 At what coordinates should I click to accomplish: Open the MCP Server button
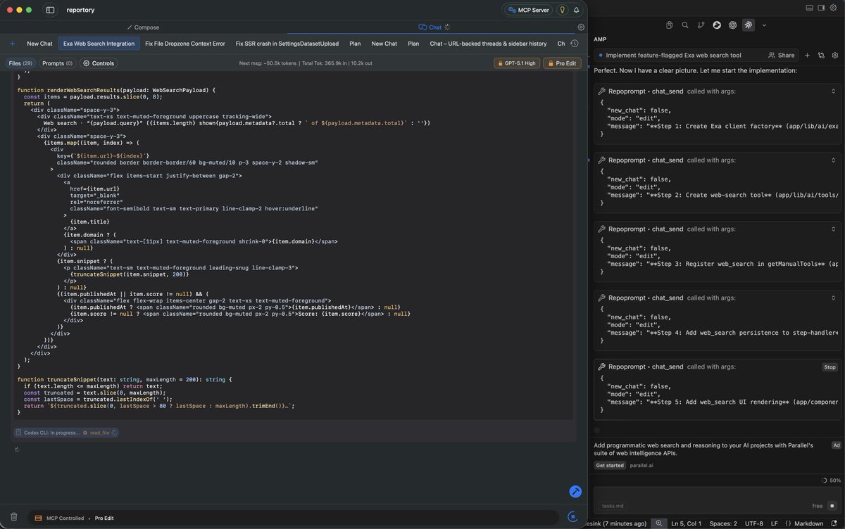tap(527, 10)
